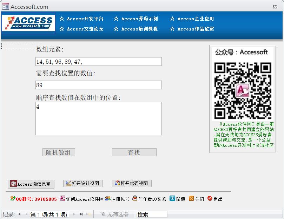This screenshot has width=284, height=219.
Task: Click the 注册帐号 users icon
Action: click(108, 198)
